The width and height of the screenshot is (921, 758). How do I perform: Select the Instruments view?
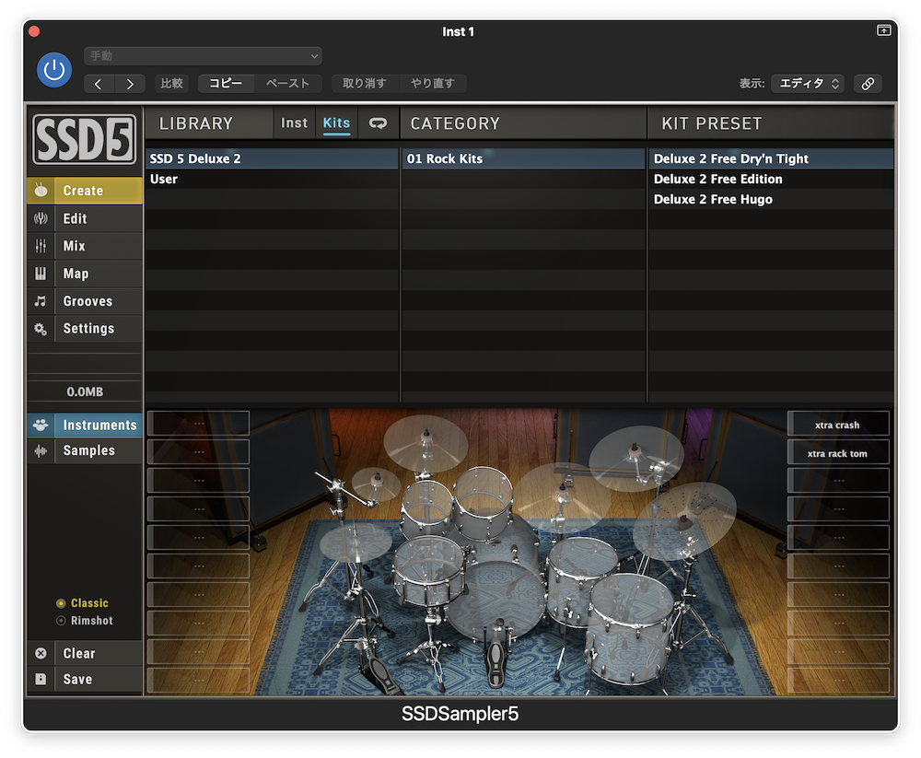[x=85, y=425]
